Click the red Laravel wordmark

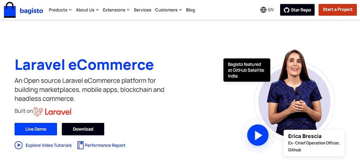[x=58, y=112]
